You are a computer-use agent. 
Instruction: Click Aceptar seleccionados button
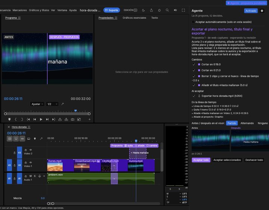tap(227, 160)
